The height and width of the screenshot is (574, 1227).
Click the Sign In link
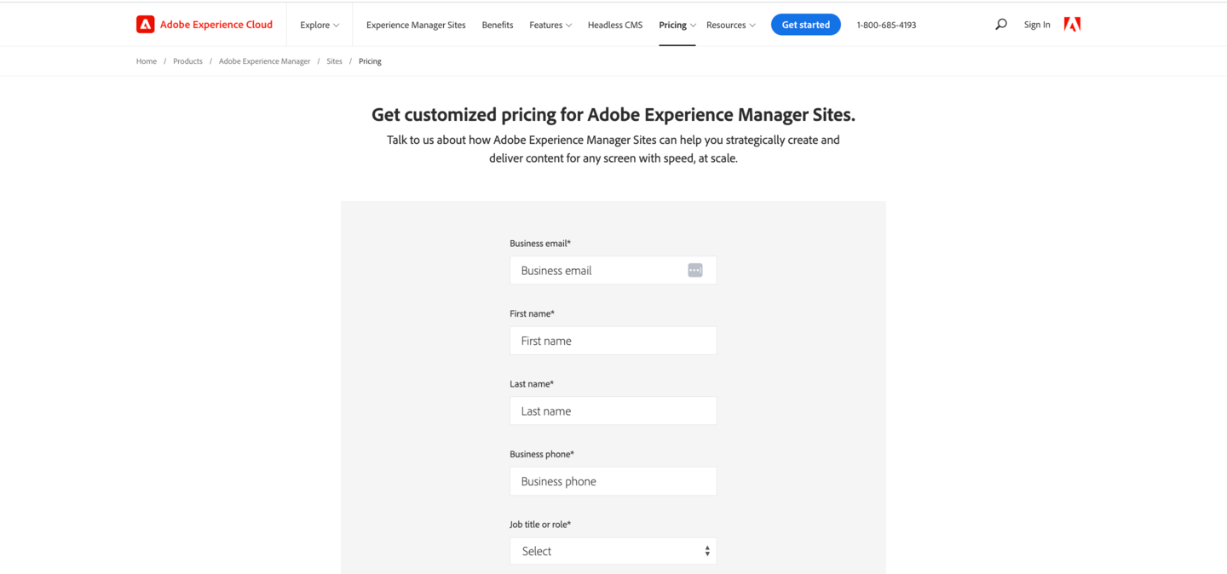1037,25
